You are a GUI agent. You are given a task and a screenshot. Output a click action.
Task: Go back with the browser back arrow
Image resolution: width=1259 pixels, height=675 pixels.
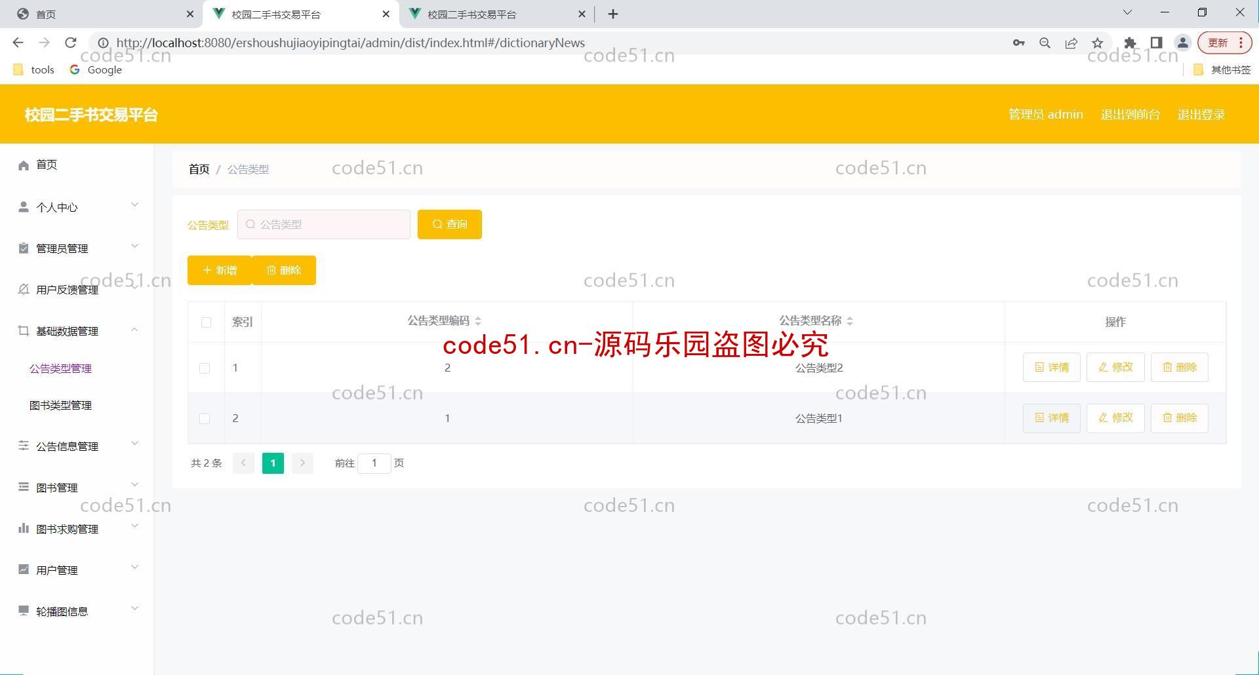(x=18, y=43)
